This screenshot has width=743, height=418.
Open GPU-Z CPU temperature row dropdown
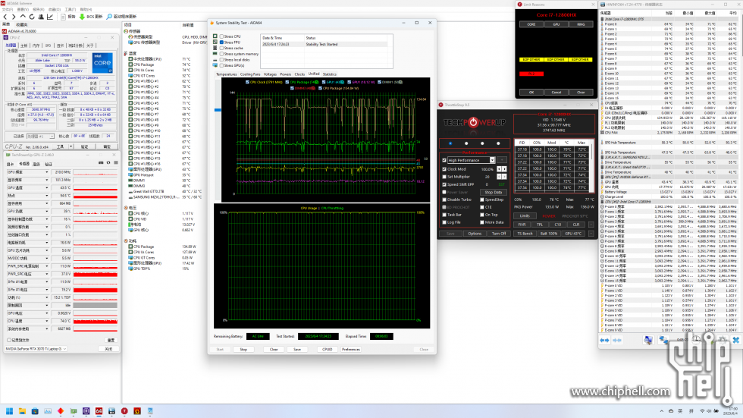coord(46,321)
